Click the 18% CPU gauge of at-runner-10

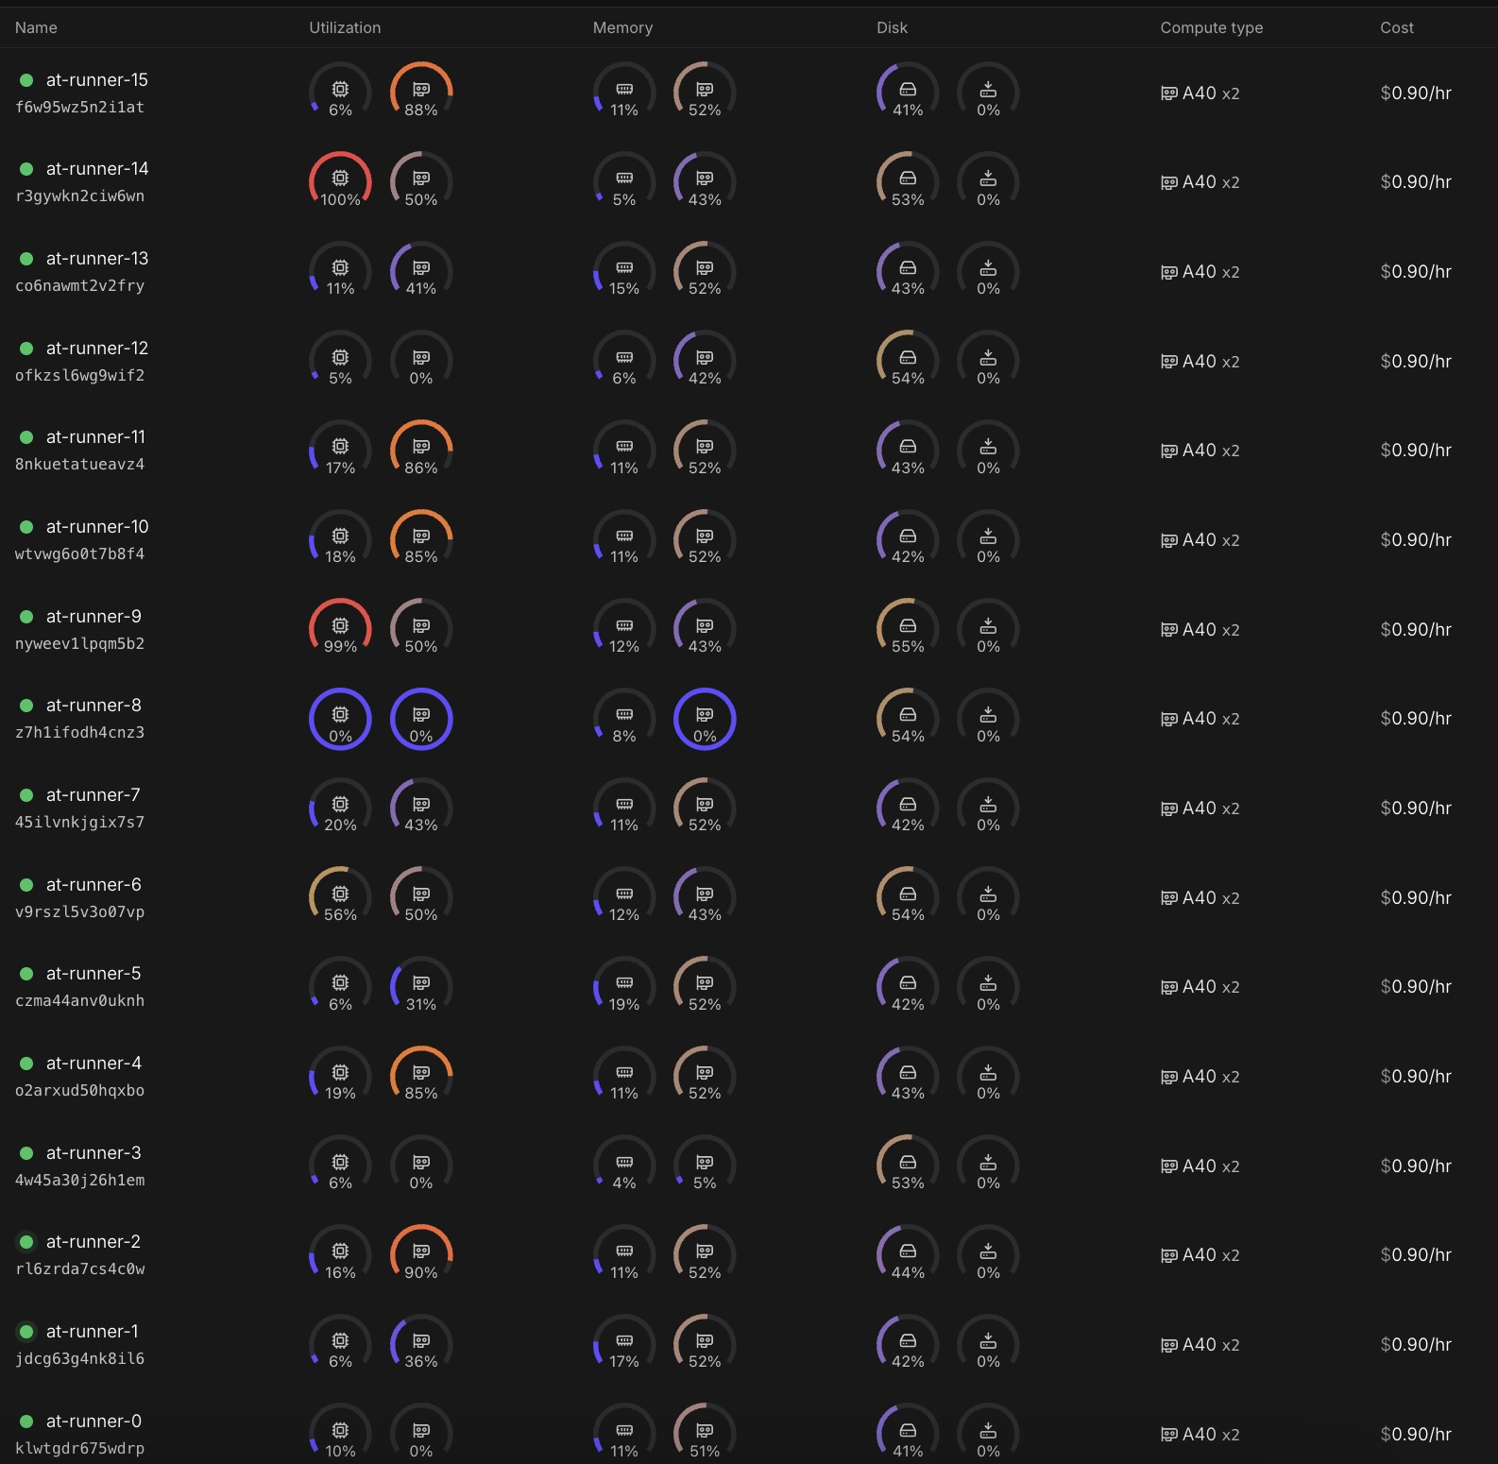point(340,539)
